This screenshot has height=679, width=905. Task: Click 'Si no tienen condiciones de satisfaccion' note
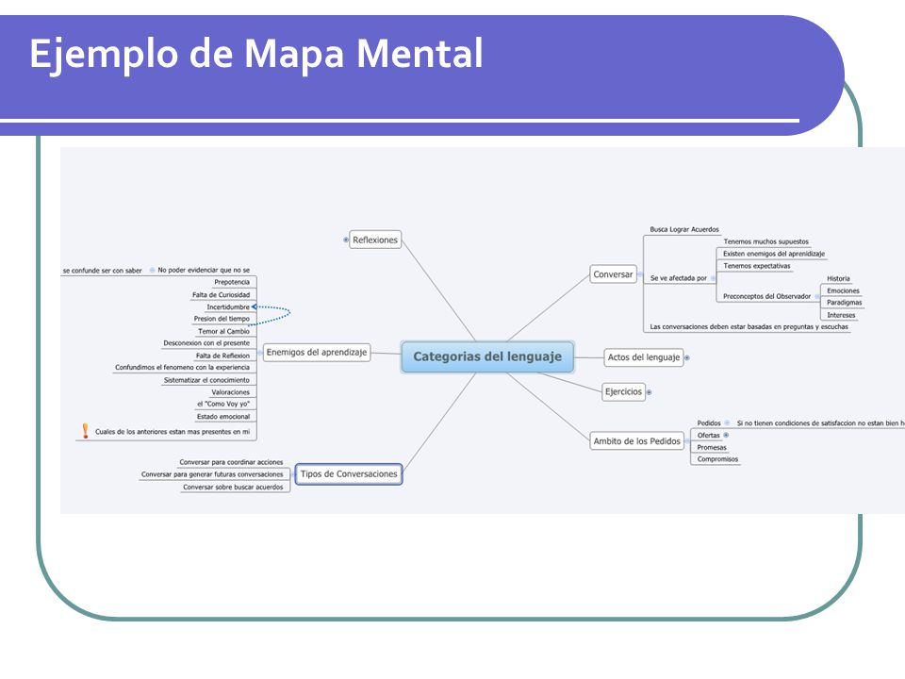coord(820,423)
